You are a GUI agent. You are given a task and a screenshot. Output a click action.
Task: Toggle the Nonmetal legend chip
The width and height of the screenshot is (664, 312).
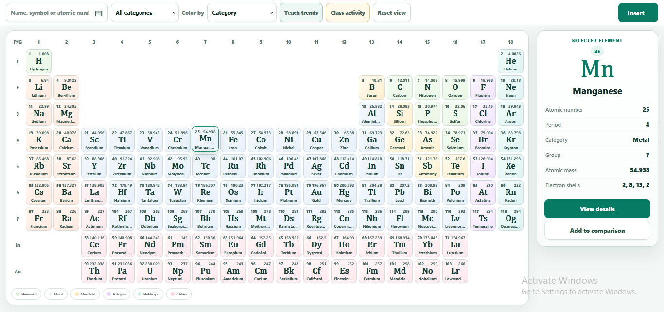tap(26, 294)
